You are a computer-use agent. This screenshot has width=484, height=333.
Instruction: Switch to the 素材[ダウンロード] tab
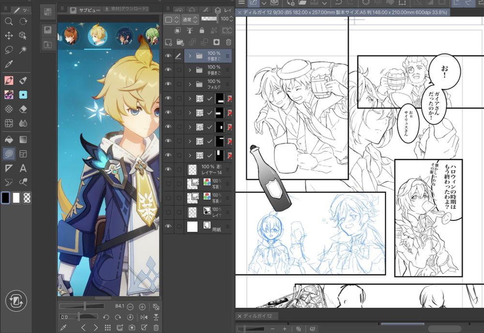126,9
